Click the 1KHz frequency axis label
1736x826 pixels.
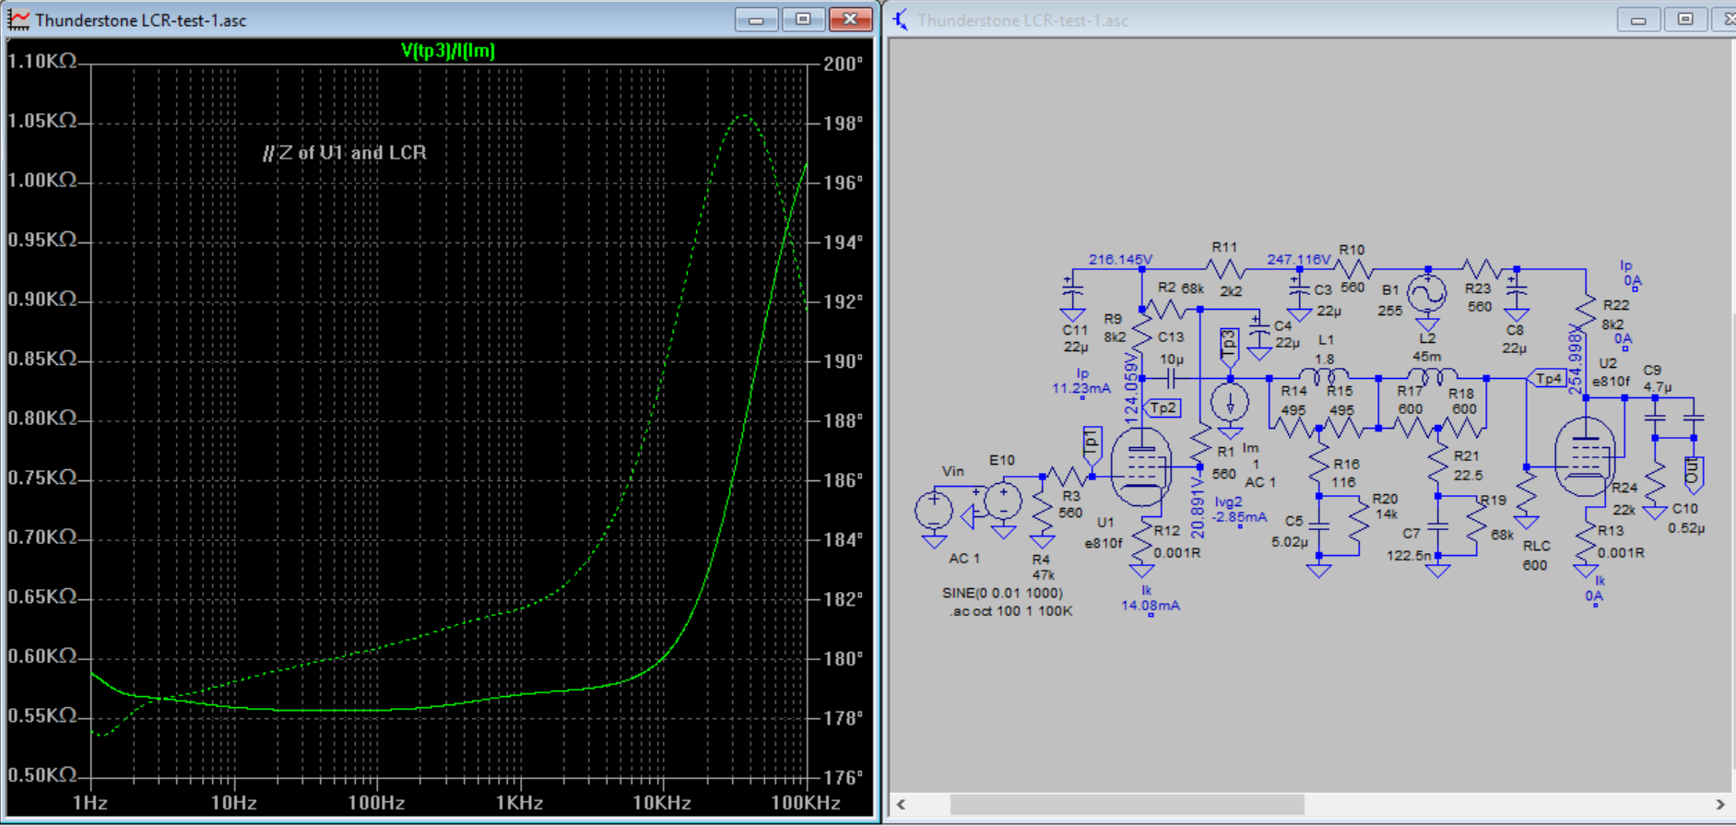[519, 803]
